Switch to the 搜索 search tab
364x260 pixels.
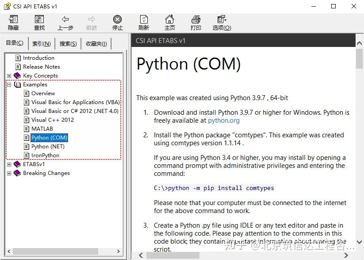[x=67, y=43]
